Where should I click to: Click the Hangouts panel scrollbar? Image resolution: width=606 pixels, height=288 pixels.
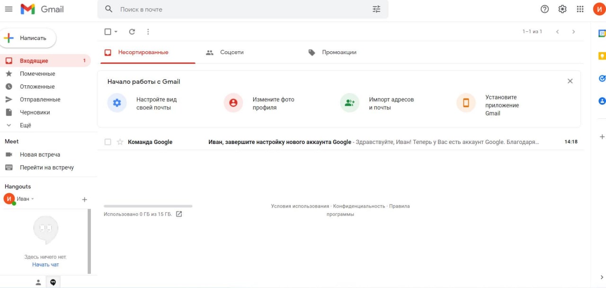pos(89,242)
